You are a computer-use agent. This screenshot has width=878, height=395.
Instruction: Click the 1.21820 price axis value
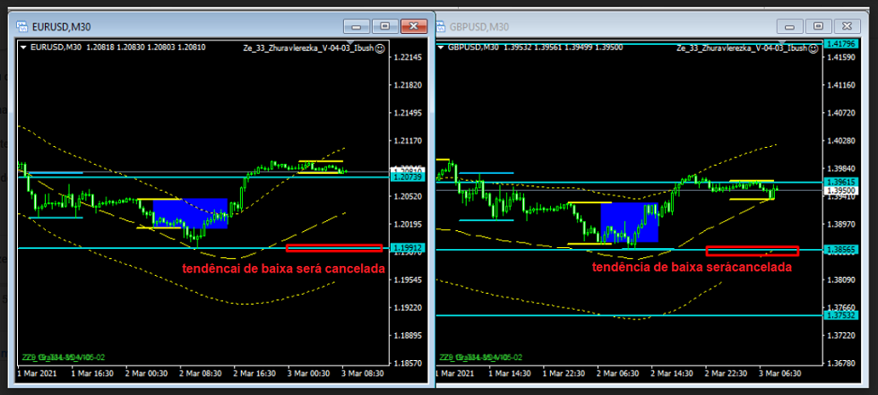409,85
